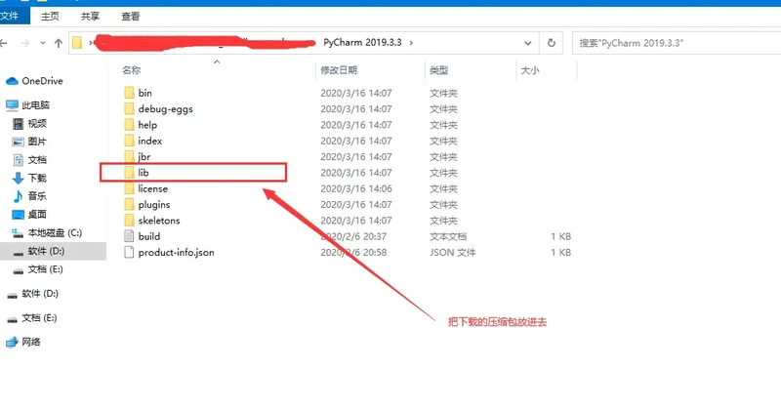Screen dimensions: 781x409
Task: Click the PyCharm 2019.3.3 search box
Action: [x=674, y=43]
